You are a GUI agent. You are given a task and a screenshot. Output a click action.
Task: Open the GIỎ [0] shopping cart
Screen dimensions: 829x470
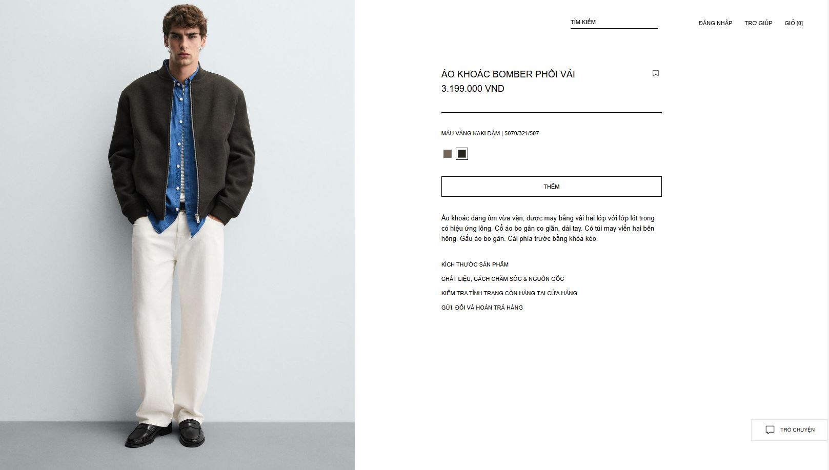pyautogui.click(x=794, y=23)
